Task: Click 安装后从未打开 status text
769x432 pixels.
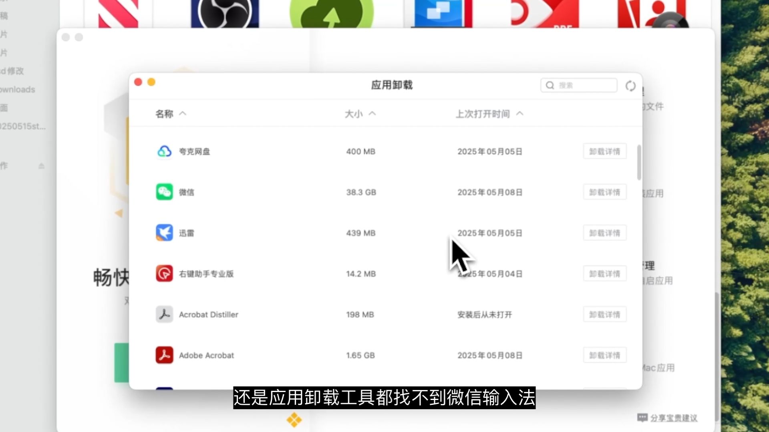Action: pos(485,314)
